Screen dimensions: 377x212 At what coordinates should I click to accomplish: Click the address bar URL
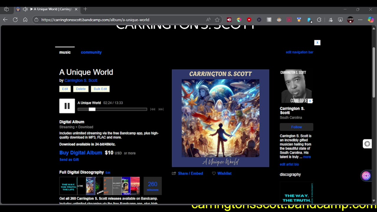click(x=95, y=20)
